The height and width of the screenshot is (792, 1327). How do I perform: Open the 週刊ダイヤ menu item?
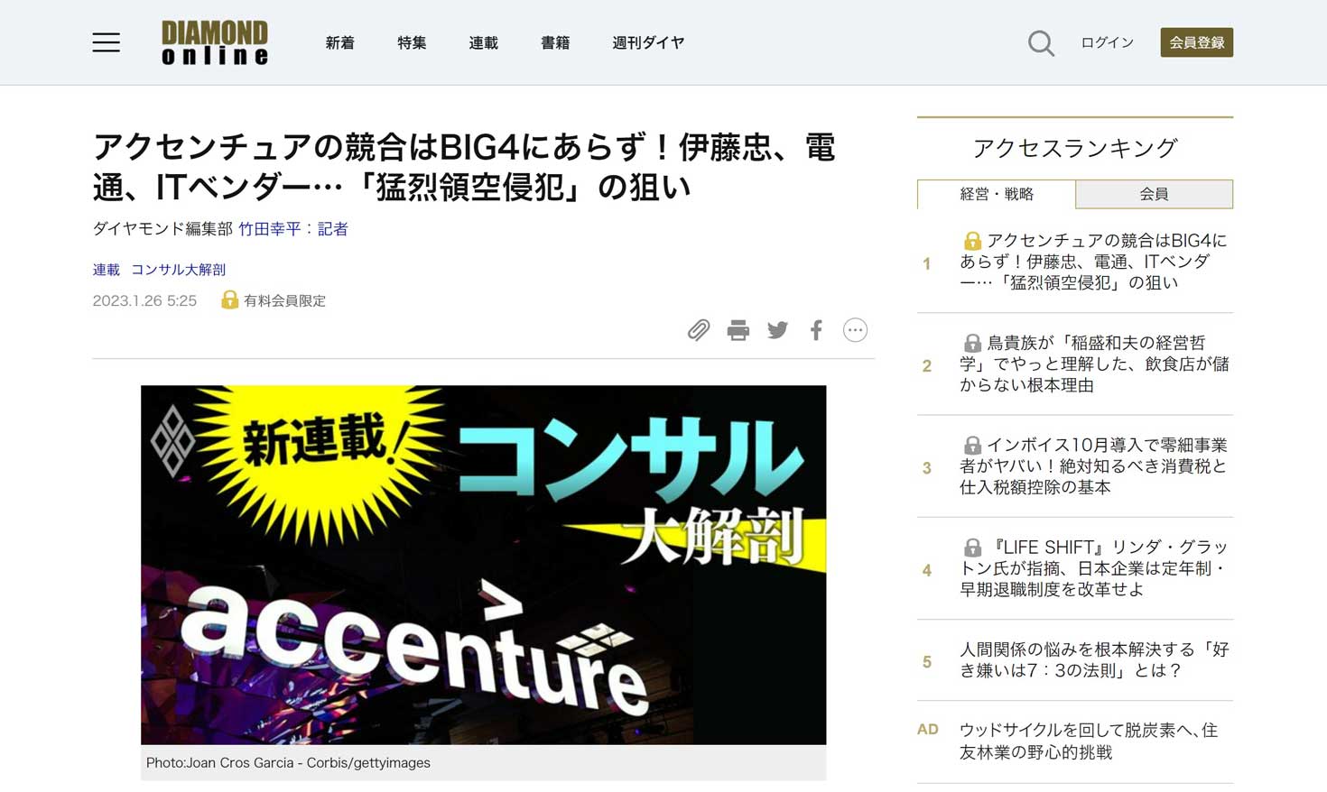tap(648, 42)
